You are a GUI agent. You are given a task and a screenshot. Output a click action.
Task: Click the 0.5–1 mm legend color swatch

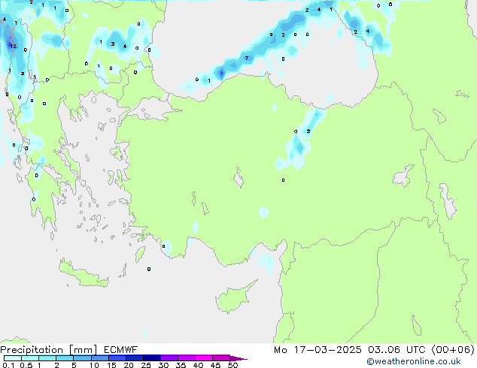coord(30,358)
